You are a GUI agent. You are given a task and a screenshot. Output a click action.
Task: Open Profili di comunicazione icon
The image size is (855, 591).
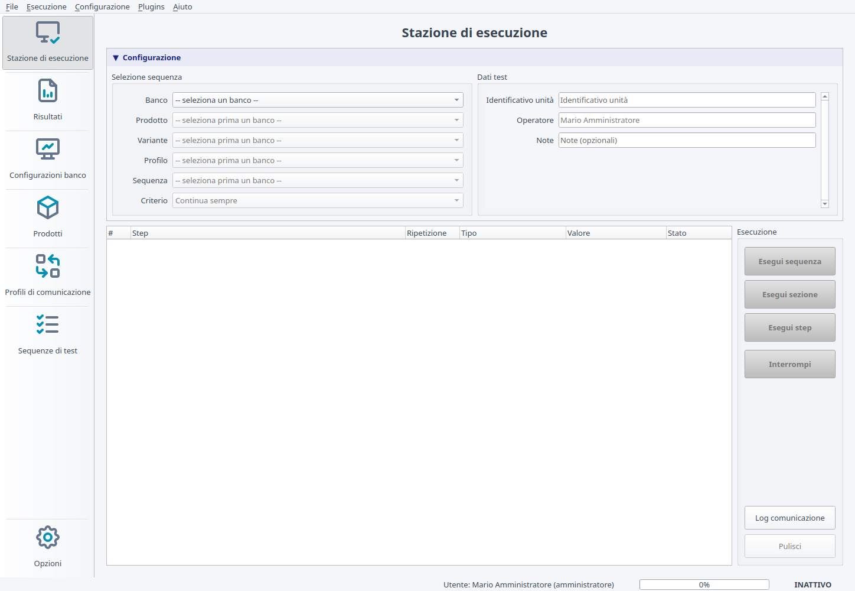point(48,266)
